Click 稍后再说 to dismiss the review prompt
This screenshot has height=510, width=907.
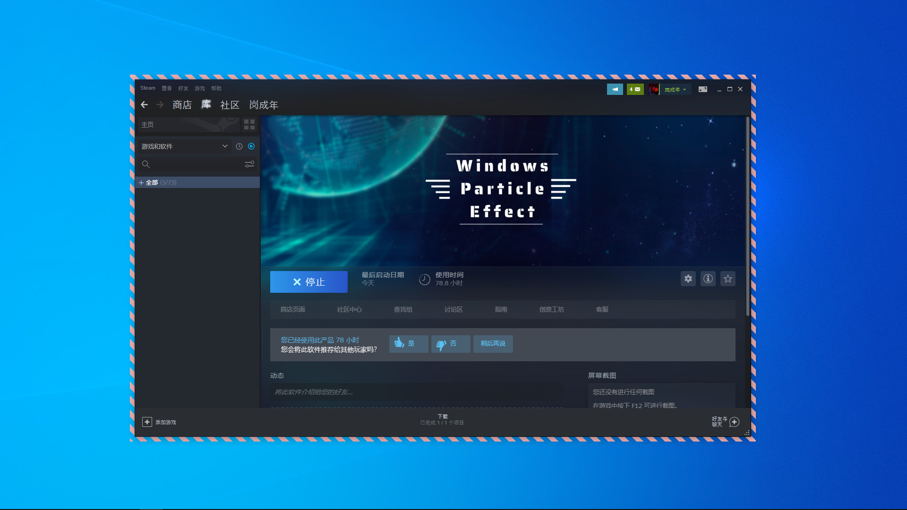point(493,344)
